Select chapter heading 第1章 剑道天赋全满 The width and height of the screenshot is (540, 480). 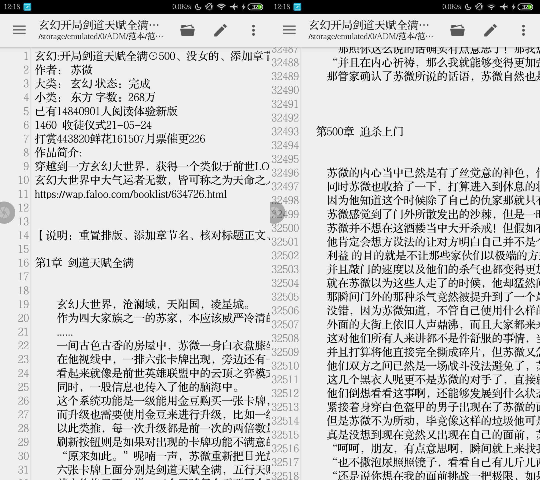point(84,263)
